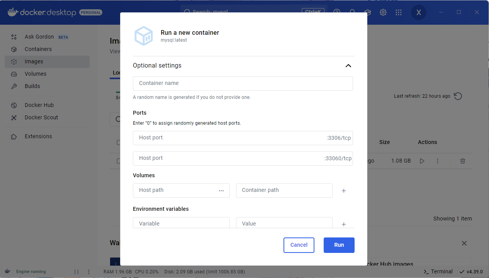Open Volumes in the sidebar
The width and height of the screenshot is (489, 278).
35,74
